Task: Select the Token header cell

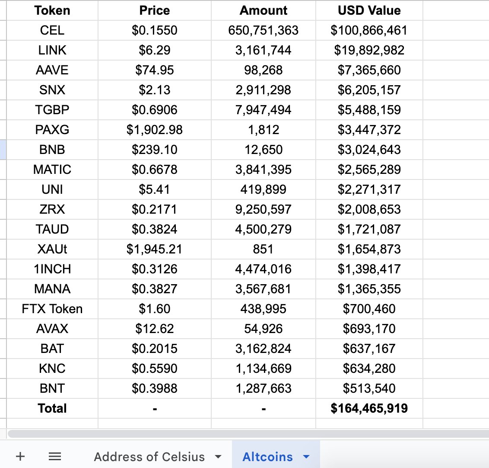Action: coord(52,10)
